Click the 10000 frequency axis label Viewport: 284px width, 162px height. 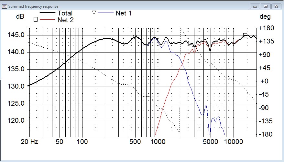point(234,142)
